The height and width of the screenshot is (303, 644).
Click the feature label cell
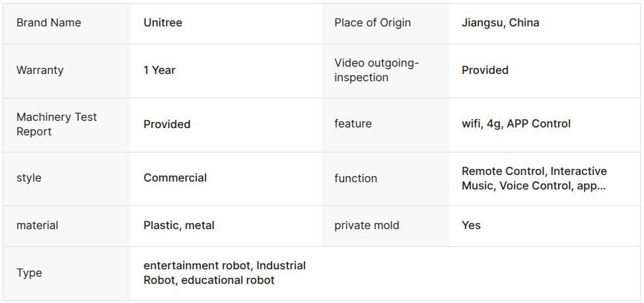click(x=353, y=124)
